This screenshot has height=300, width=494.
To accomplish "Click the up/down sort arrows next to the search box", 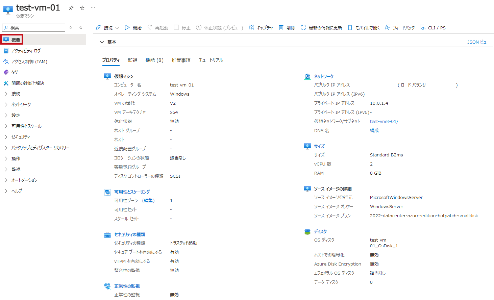I will point(71,28).
